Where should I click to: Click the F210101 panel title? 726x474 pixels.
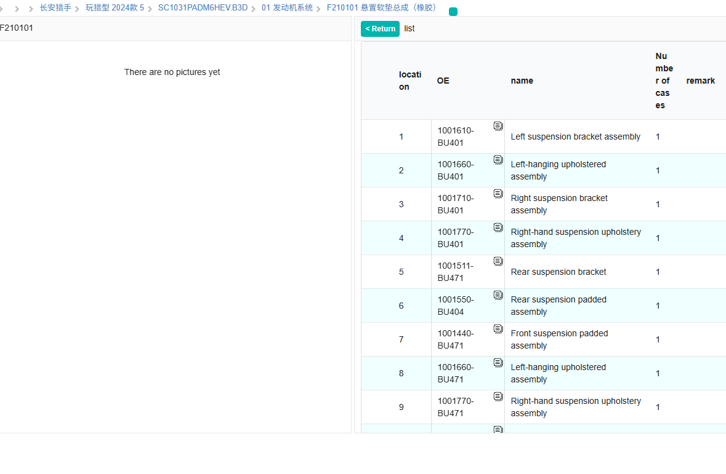(17, 28)
